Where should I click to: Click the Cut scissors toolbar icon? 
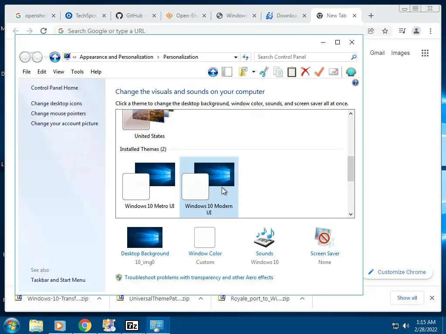[x=264, y=72]
